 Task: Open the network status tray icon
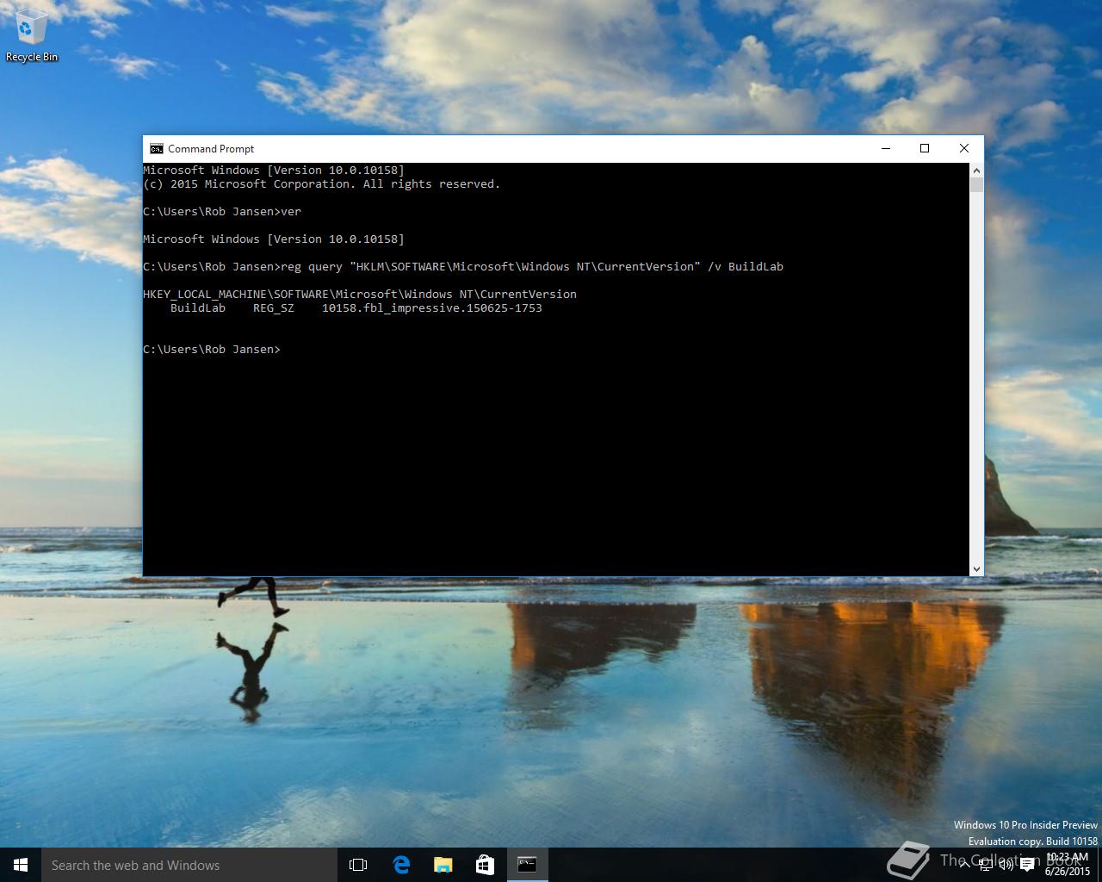coord(985,865)
